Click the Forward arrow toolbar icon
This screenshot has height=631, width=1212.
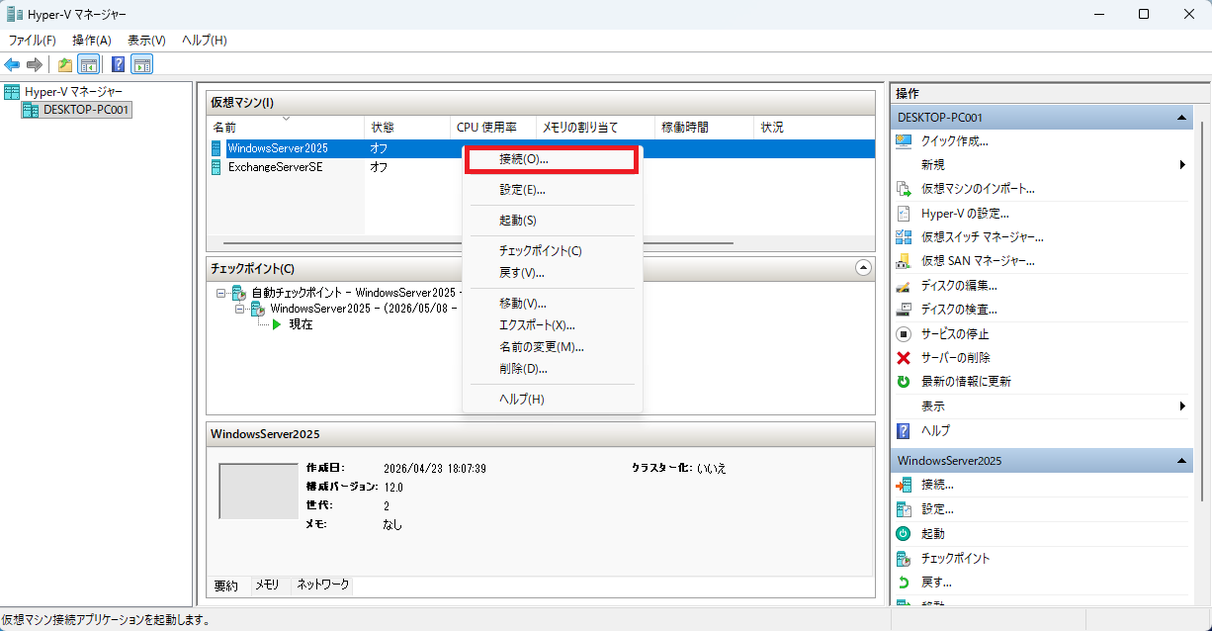click(35, 64)
